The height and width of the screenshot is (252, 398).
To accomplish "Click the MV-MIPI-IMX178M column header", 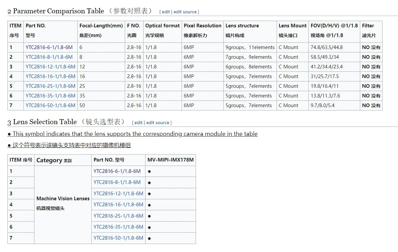I will tap(170, 160).
